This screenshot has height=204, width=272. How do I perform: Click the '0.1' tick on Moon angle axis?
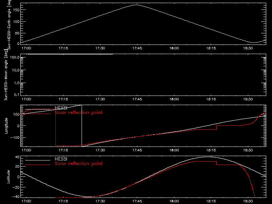(17, 95)
